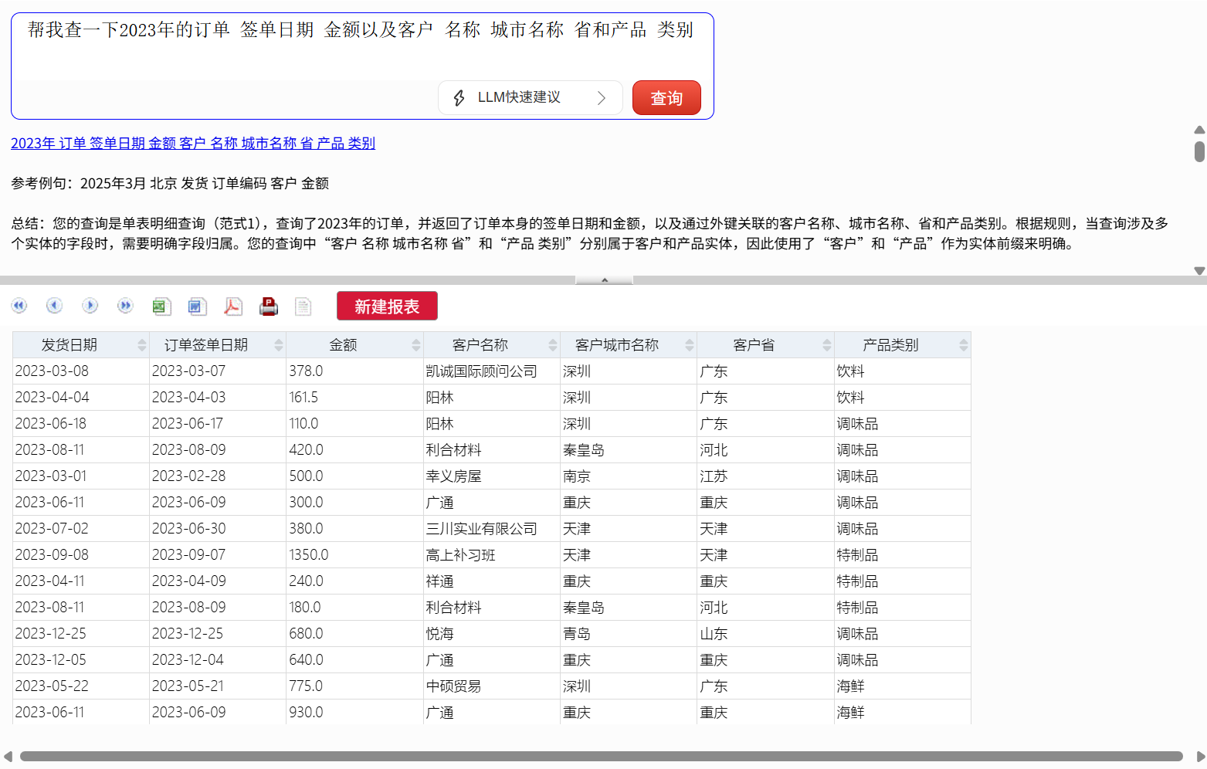Click the horizontal scrollbar at the bottom
Viewport: 1207px width, 769px height.
tap(601, 757)
